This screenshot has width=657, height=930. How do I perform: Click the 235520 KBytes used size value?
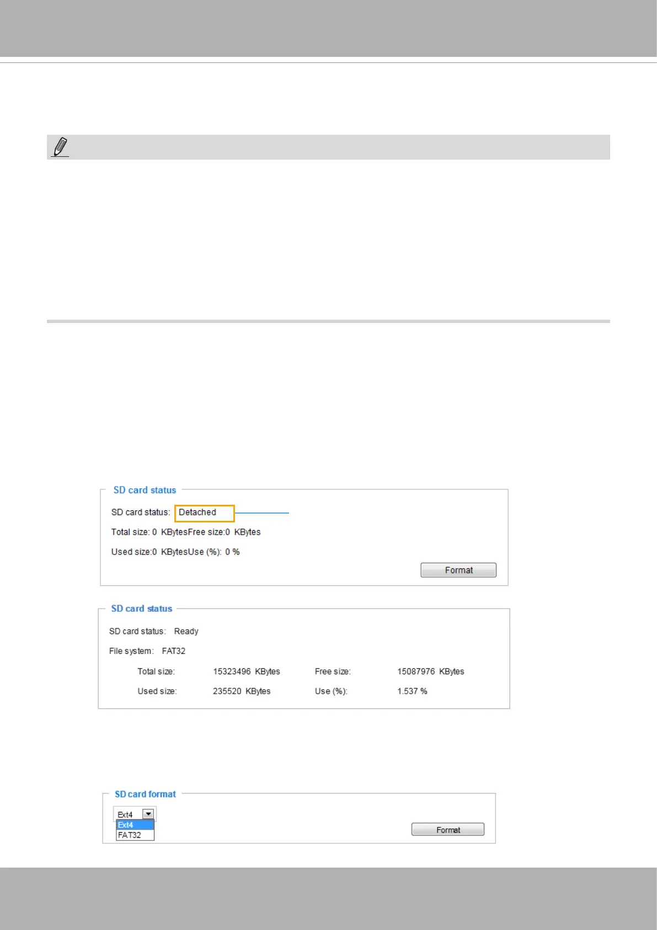pyautogui.click(x=242, y=691)
